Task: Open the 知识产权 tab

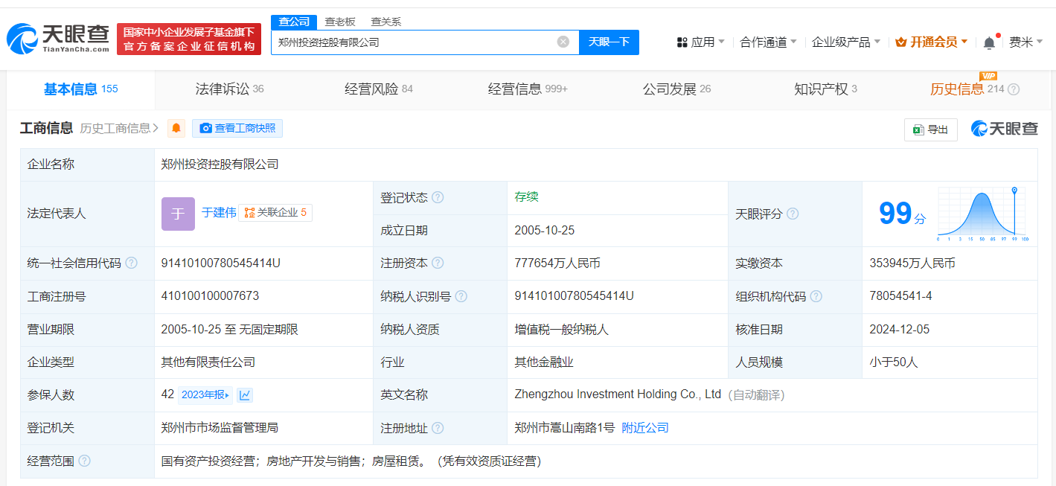Action: pyautogui.click(x=825, y=89)
